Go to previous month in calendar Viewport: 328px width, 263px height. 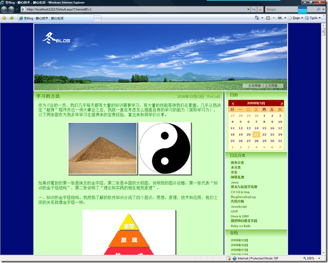coord(233,103)
